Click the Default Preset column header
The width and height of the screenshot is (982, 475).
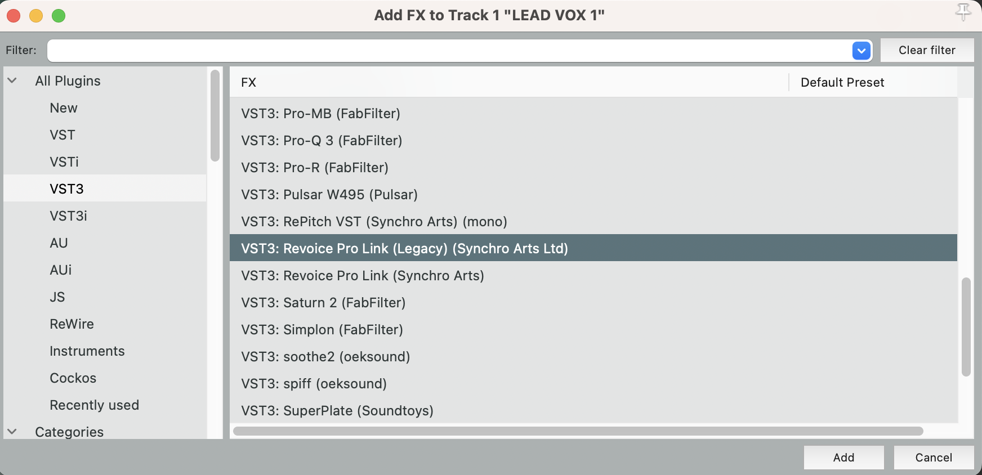[842, 83]
